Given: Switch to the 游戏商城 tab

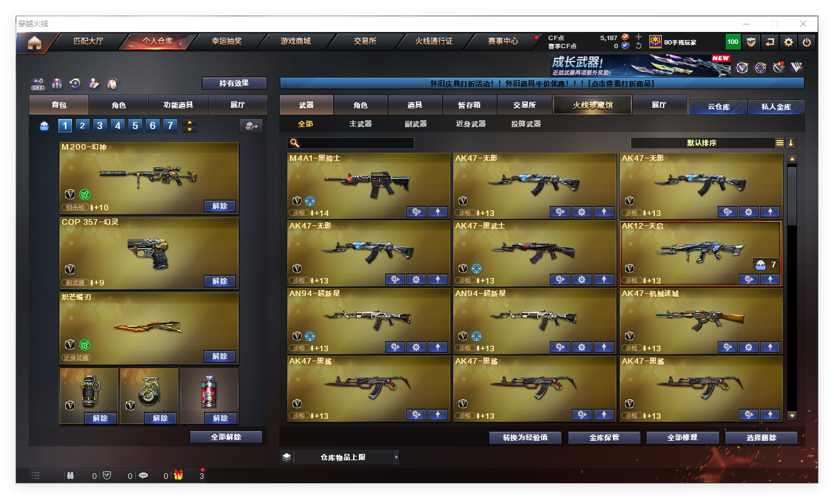Looking at the screenshot, I should (x=296, y=41).
